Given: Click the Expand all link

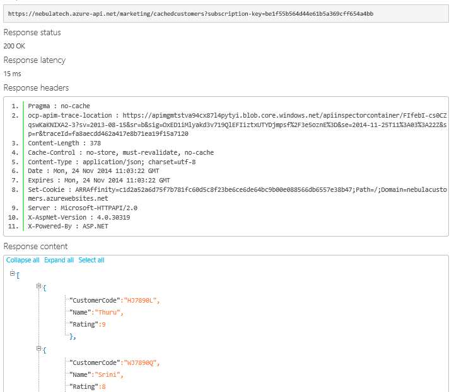Looking at the screenshot, I should pos(59,260).
